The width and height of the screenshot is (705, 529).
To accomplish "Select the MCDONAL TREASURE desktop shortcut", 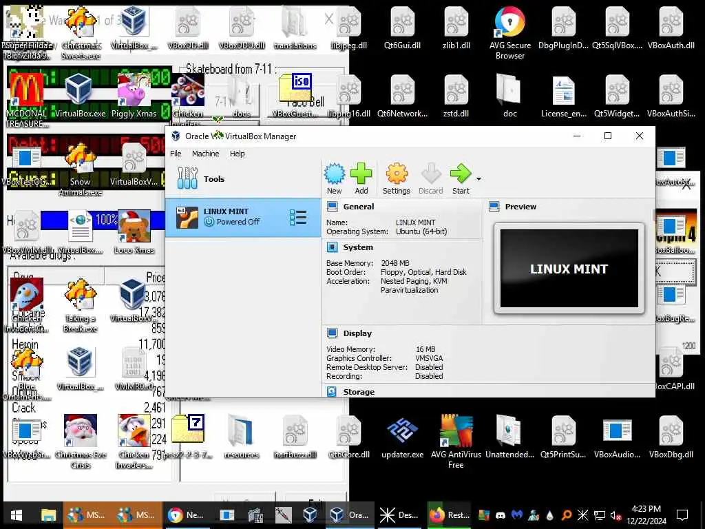I will [27, 101].
